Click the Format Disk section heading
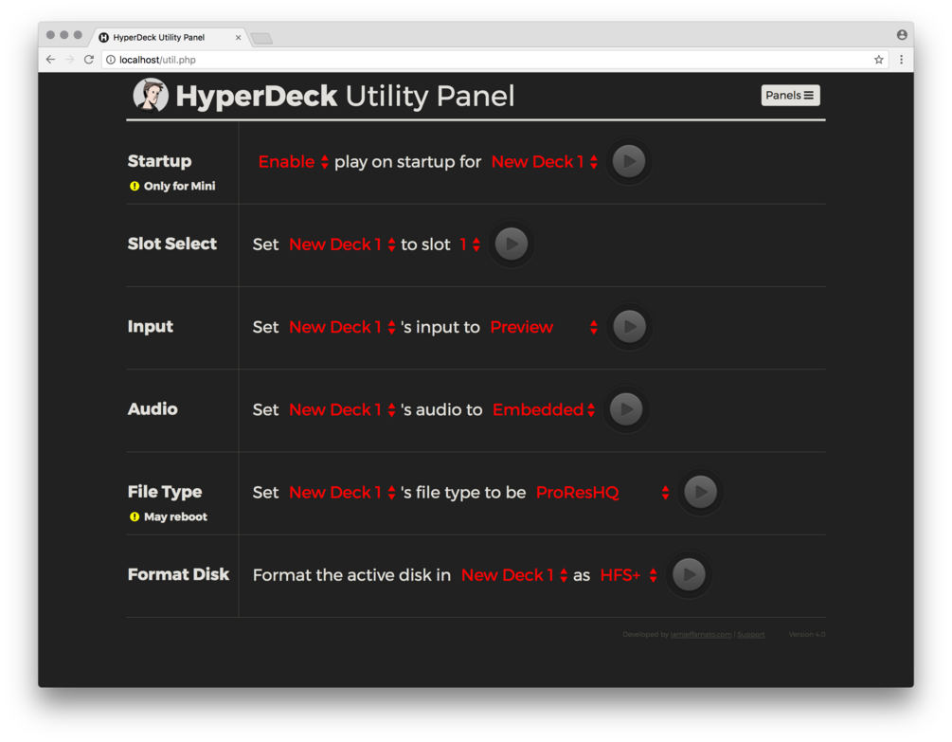This screenshot has height=742, width=952. tap(178, 574)
